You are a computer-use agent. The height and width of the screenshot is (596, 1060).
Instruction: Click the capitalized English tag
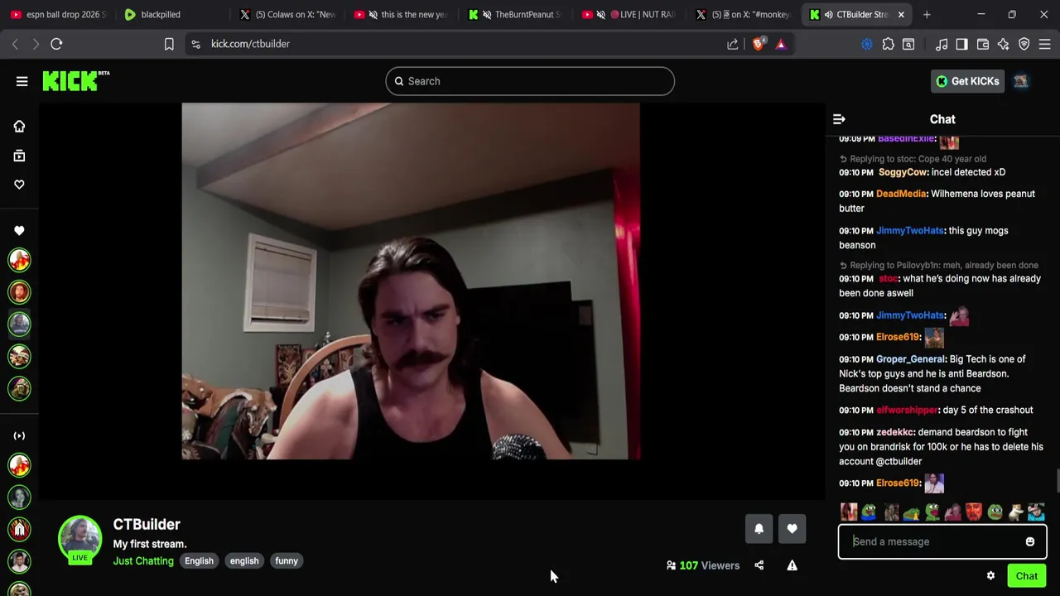click(199, 561)
